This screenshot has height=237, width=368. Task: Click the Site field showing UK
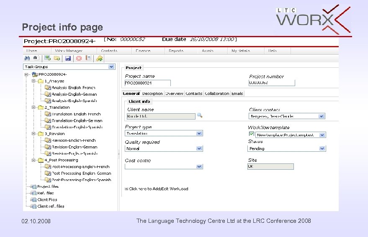[270, 166]
